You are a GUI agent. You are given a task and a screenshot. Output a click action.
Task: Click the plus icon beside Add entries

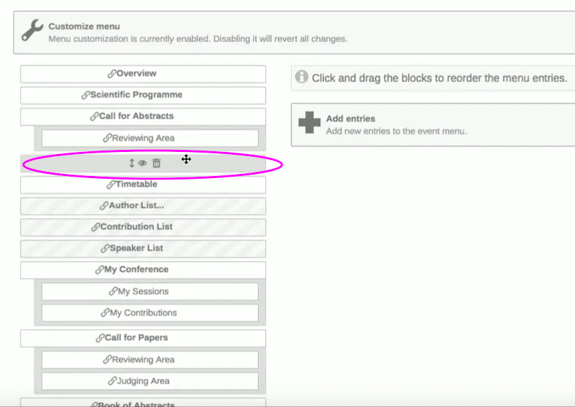click(x=310, y=122)
